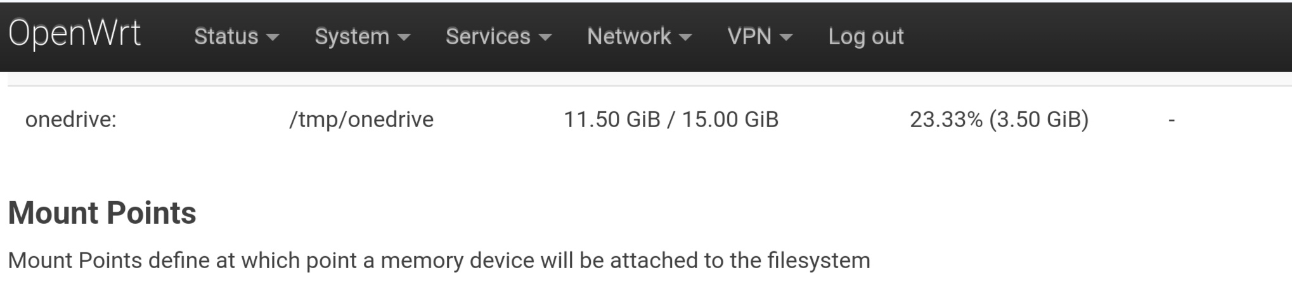
Task: Click the Log out link
Action: [866, 37]
